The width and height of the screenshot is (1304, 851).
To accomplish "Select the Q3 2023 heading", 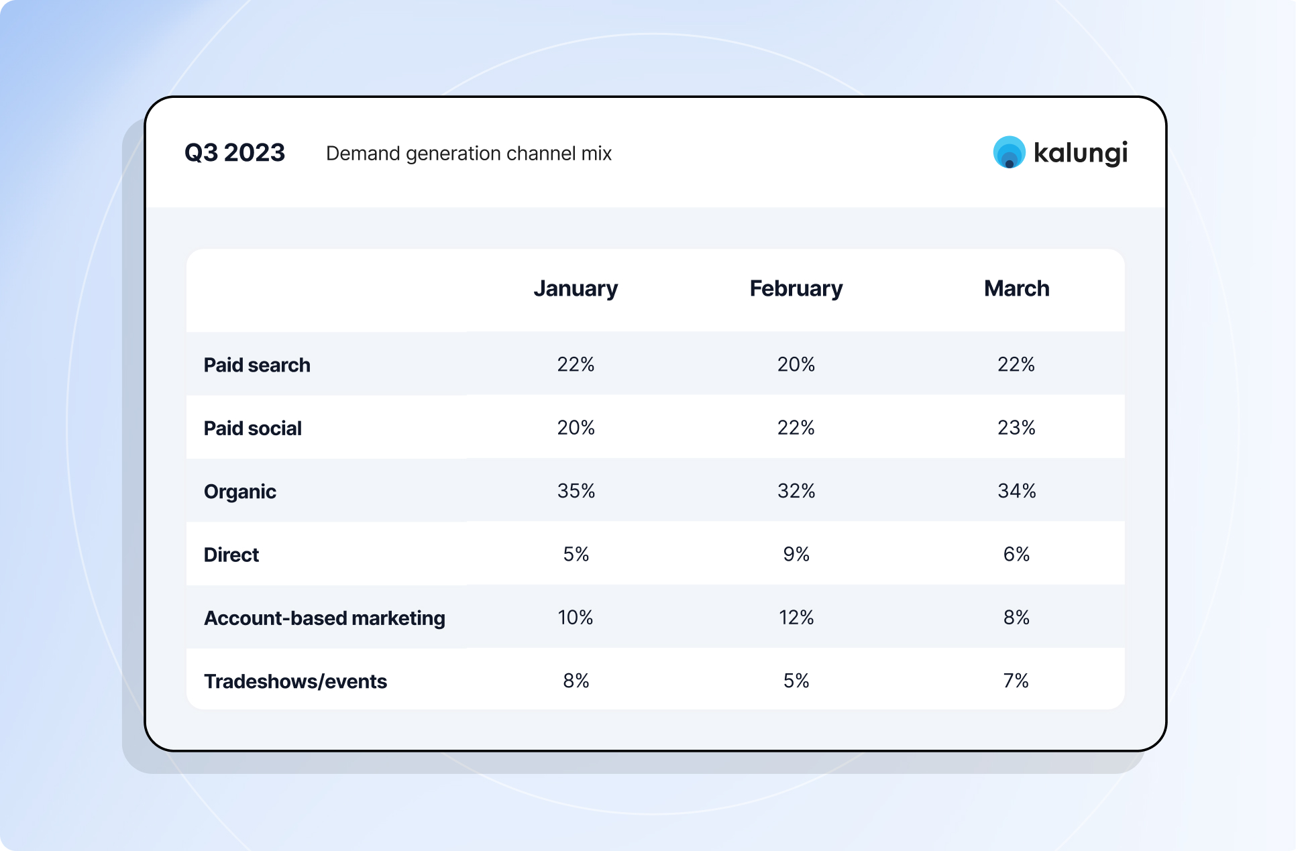I will (x=235, y=153).
